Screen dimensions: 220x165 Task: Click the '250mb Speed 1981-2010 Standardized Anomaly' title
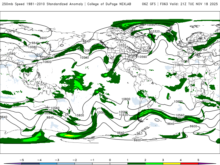click(x=43, y=4)
